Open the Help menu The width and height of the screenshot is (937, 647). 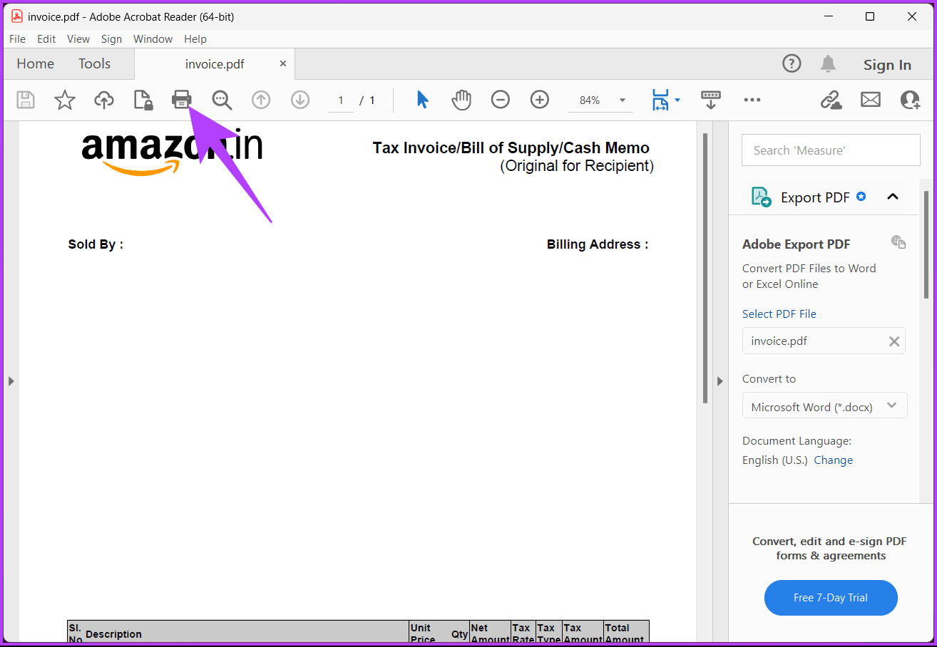click(x=195, y=39)
